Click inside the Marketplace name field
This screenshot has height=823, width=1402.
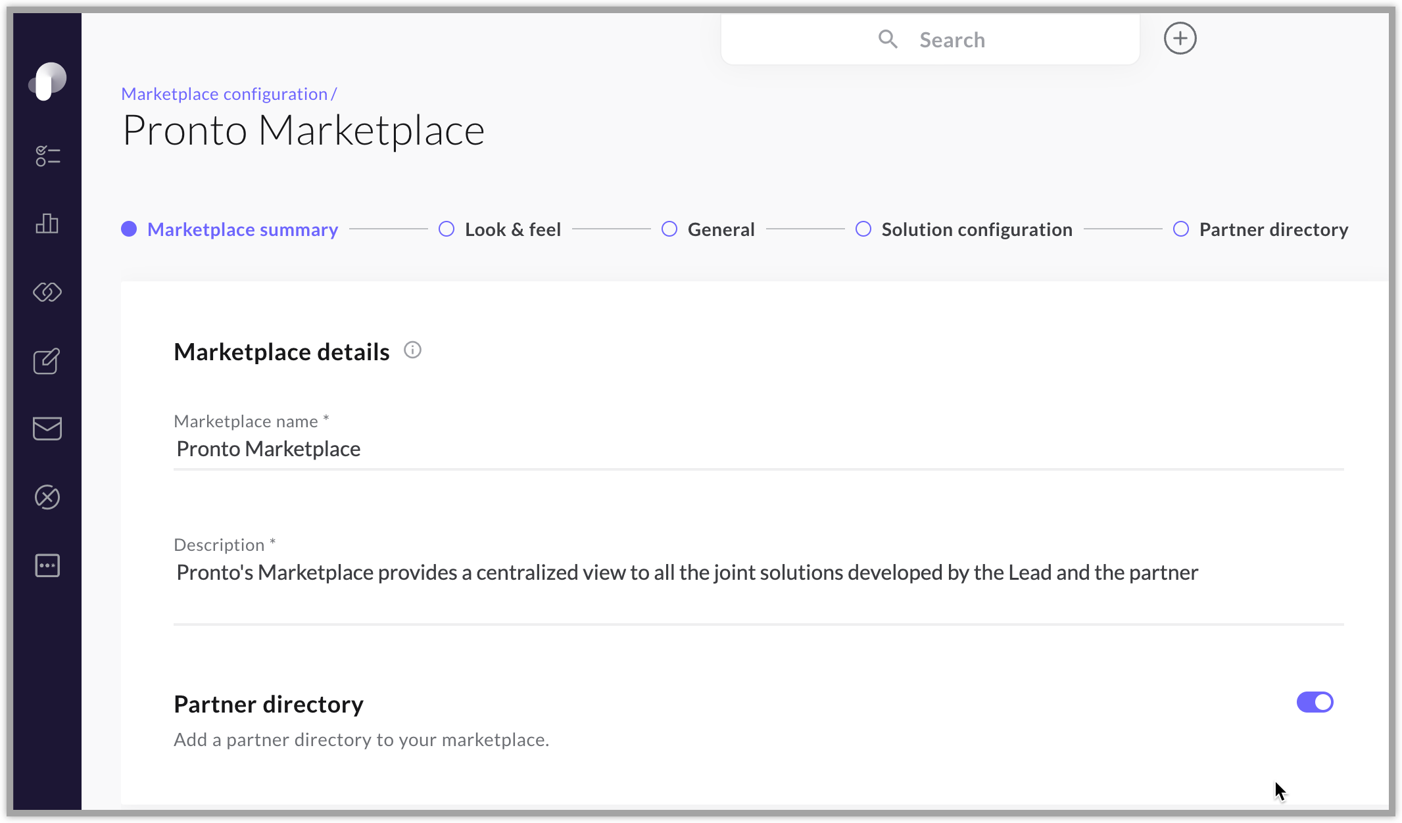click(460, 449)
